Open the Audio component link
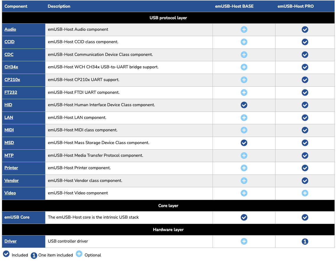Image resolution: width=336 pixels, height=263 pixels. click(x=10, y=30)
